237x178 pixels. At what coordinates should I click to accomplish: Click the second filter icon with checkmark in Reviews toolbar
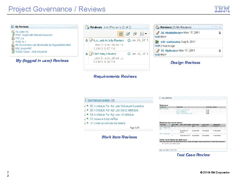pyautogui.click(x=128, y=34)
